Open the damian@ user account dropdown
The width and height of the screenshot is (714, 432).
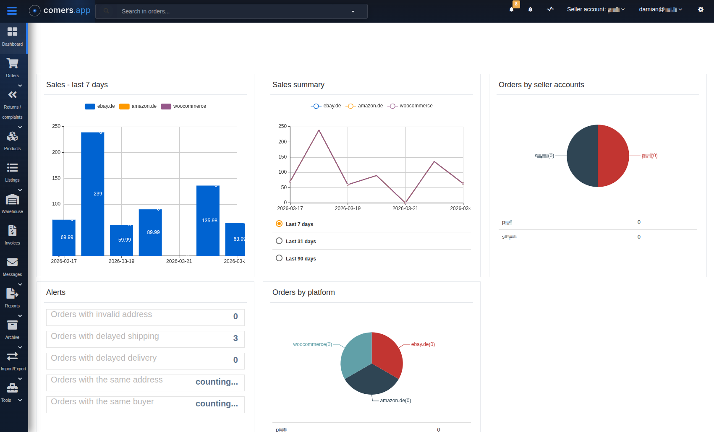tap(660, 9)
